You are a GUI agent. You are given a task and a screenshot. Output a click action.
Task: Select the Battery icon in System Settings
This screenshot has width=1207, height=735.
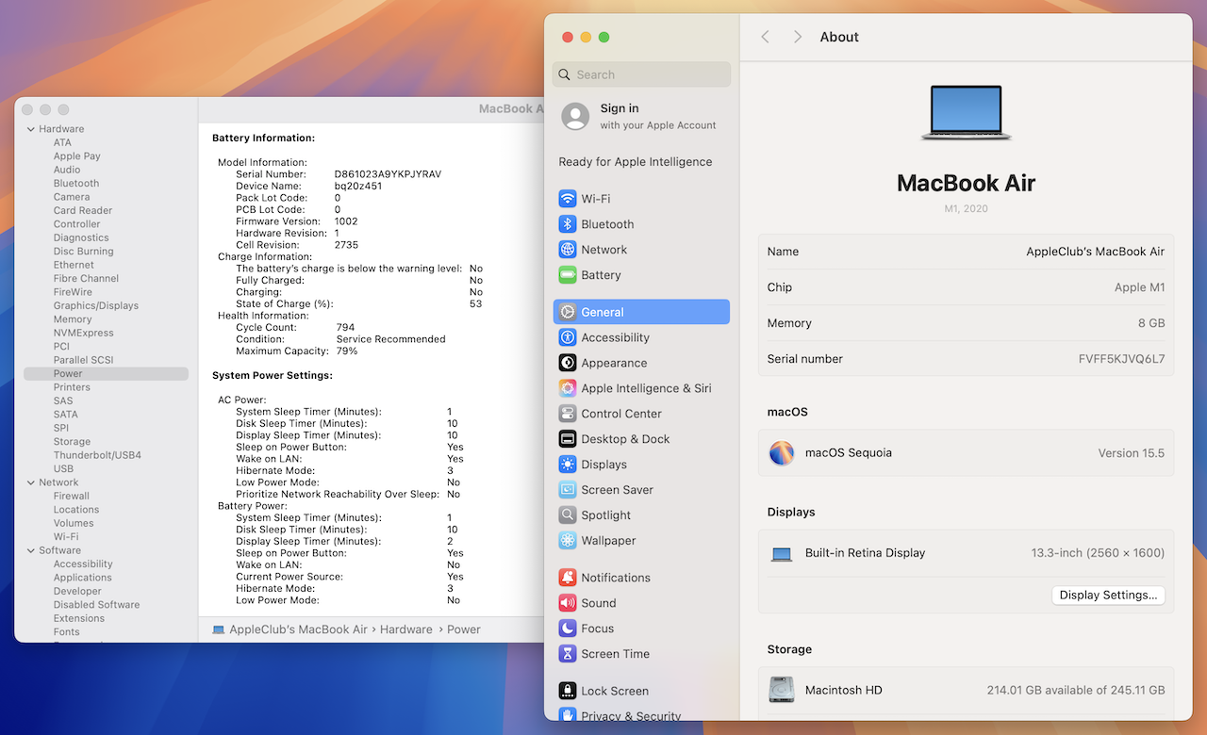567,275
